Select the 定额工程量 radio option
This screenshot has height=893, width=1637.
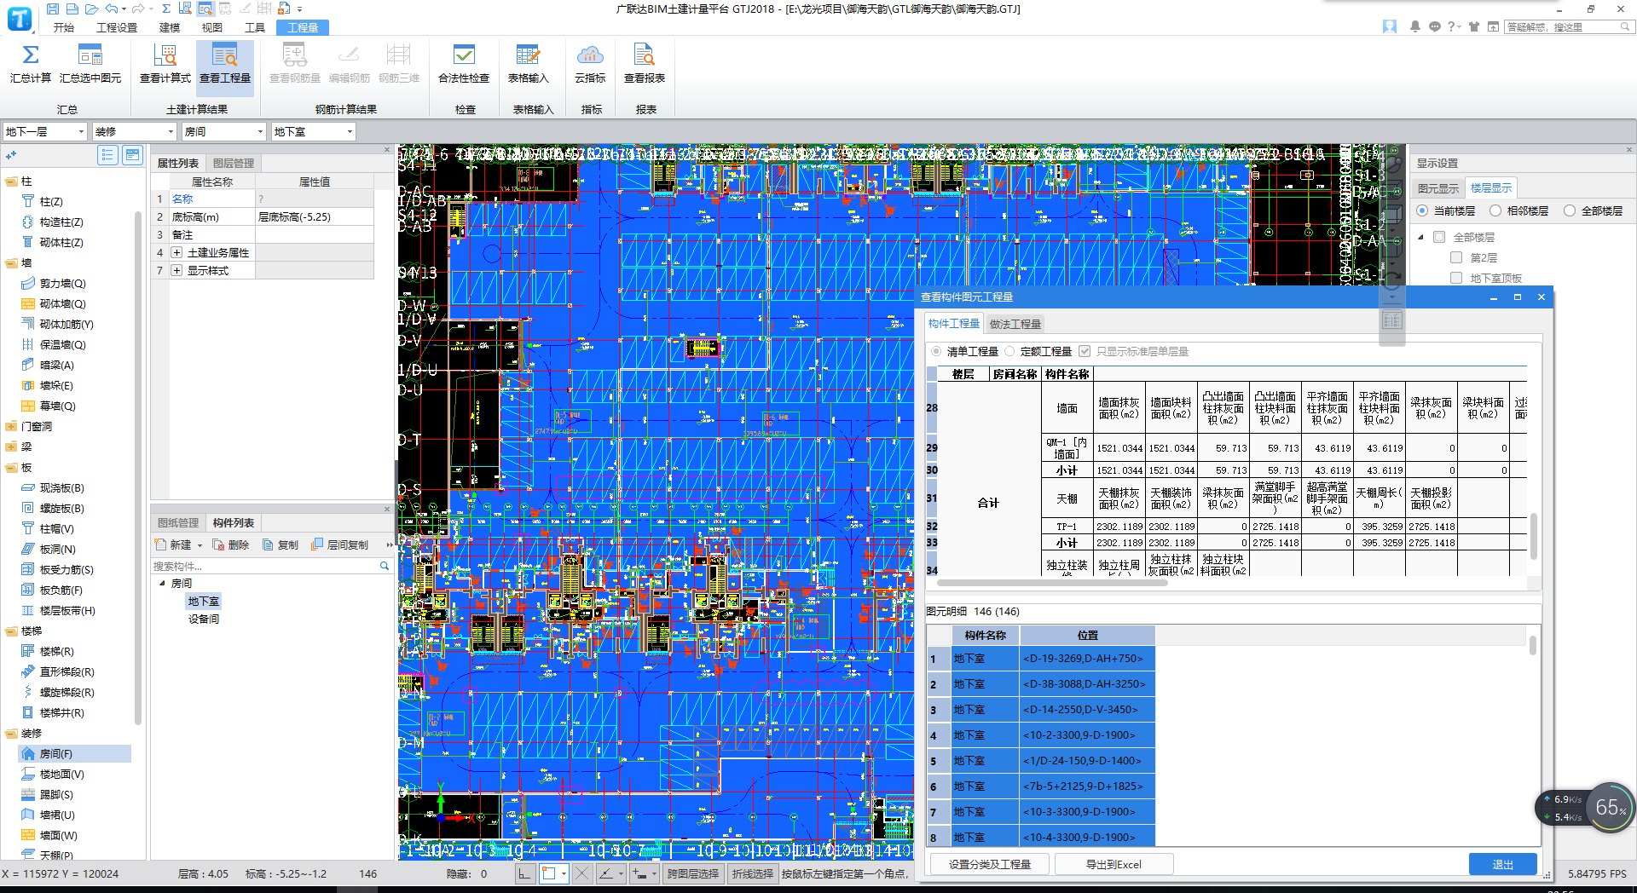coord(1010,351)
